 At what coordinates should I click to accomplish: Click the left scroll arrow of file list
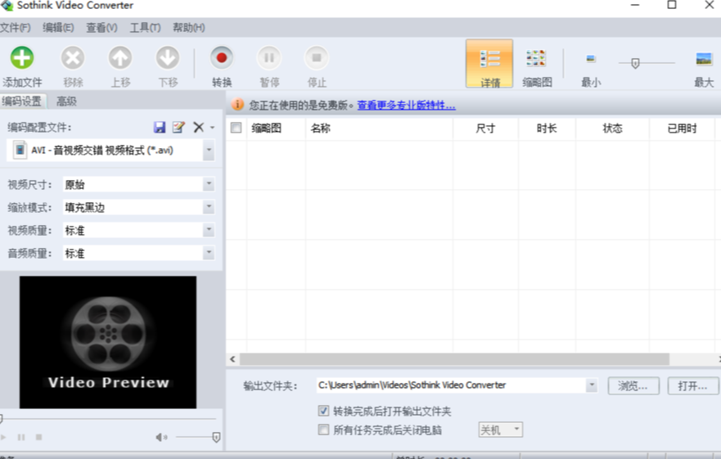[232, 358]
